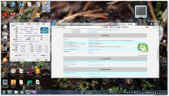Open the SStoolbox_V1.0.rar download link
169x96 pixels.
point(93,39)
